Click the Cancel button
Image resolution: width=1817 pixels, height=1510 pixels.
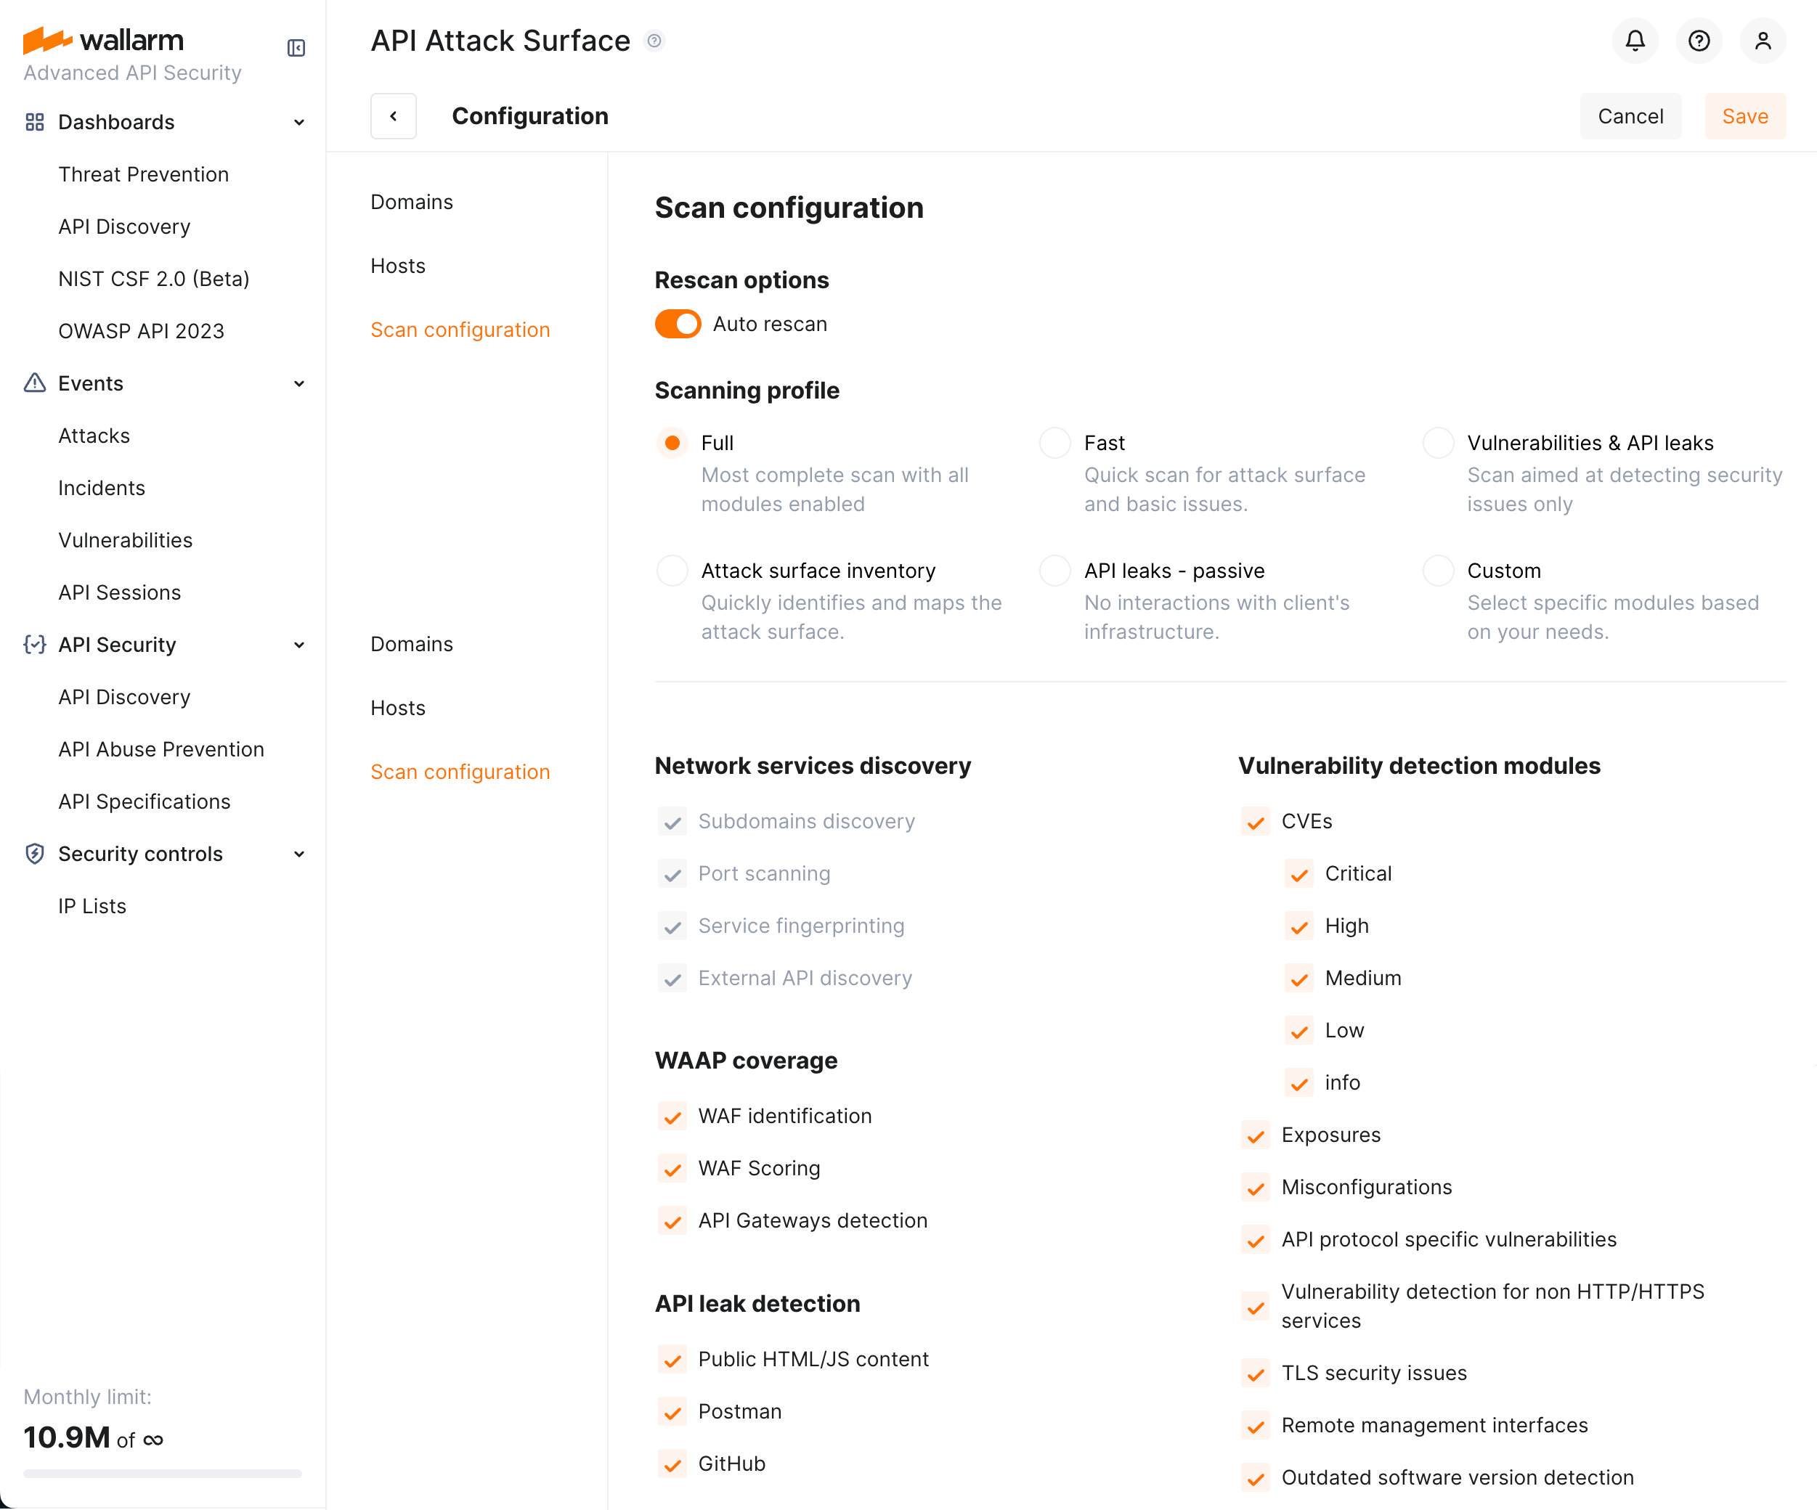coord(1630,116)
